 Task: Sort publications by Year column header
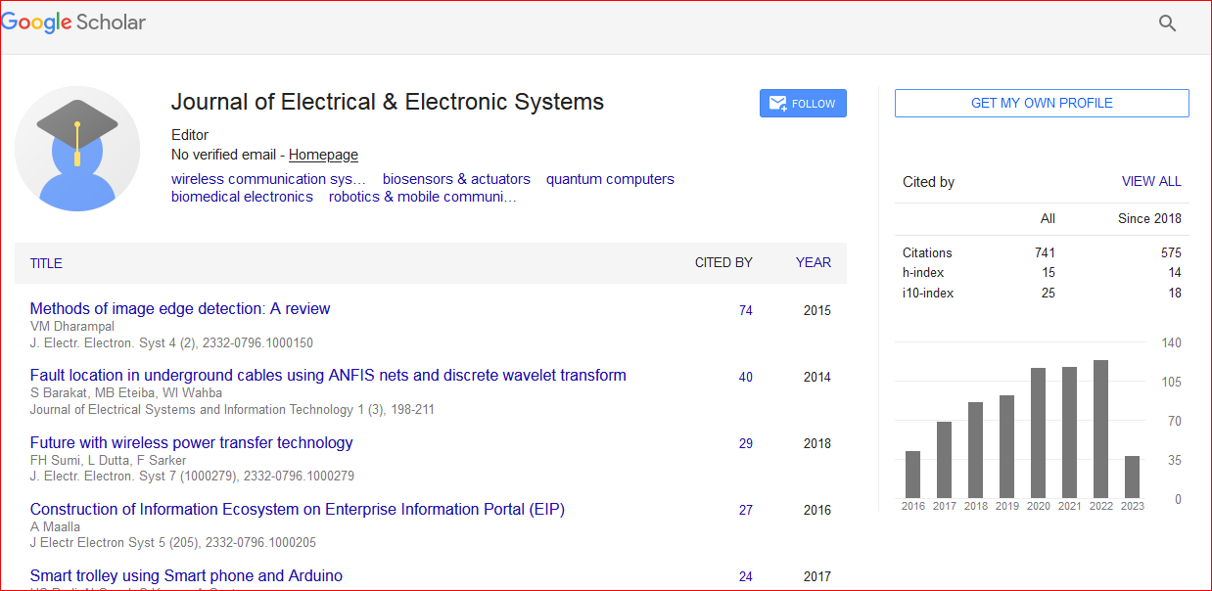813,262
